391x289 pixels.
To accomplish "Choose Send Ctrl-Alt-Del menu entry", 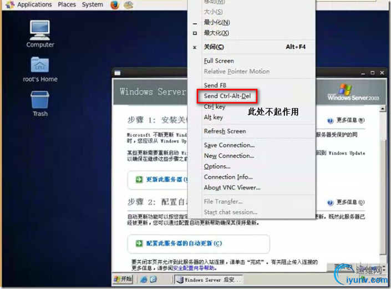I will pos(251,96).
